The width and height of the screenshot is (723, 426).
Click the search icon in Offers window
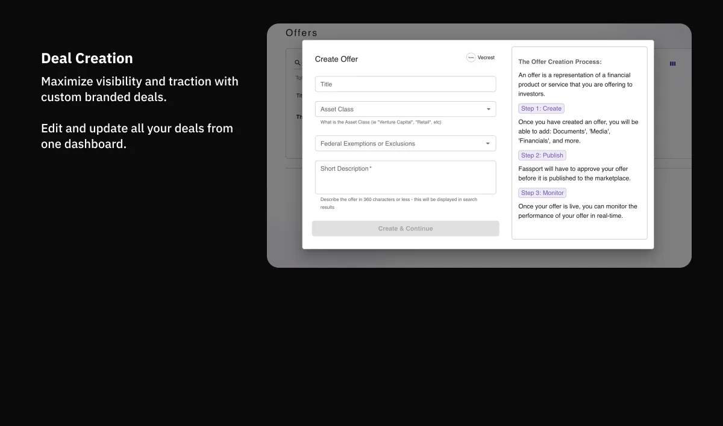[298, 63]
